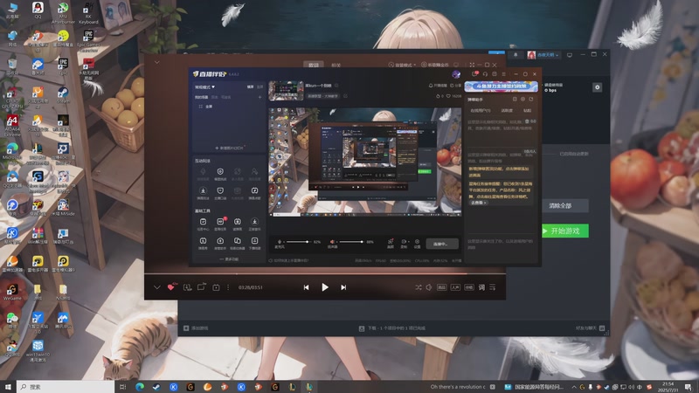The image size is (699, 393).
Task: Switch to the 活跃度 tab in danmu panel
Action: pos(507,110)
